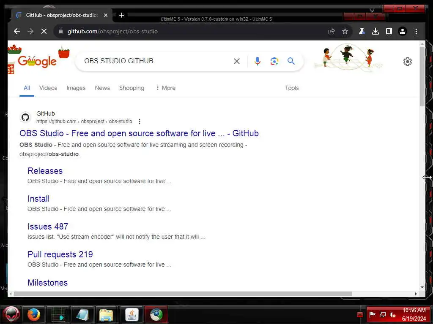Open the Releases sitelink
The height and width of the screenshot is (324, 433).
(x=45, y=171)
